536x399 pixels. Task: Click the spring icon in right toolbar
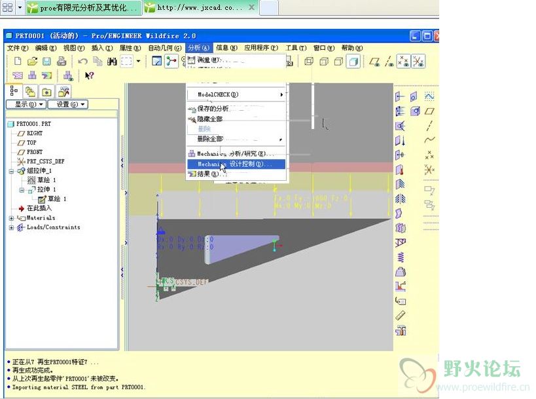click(x=401, y=257)
